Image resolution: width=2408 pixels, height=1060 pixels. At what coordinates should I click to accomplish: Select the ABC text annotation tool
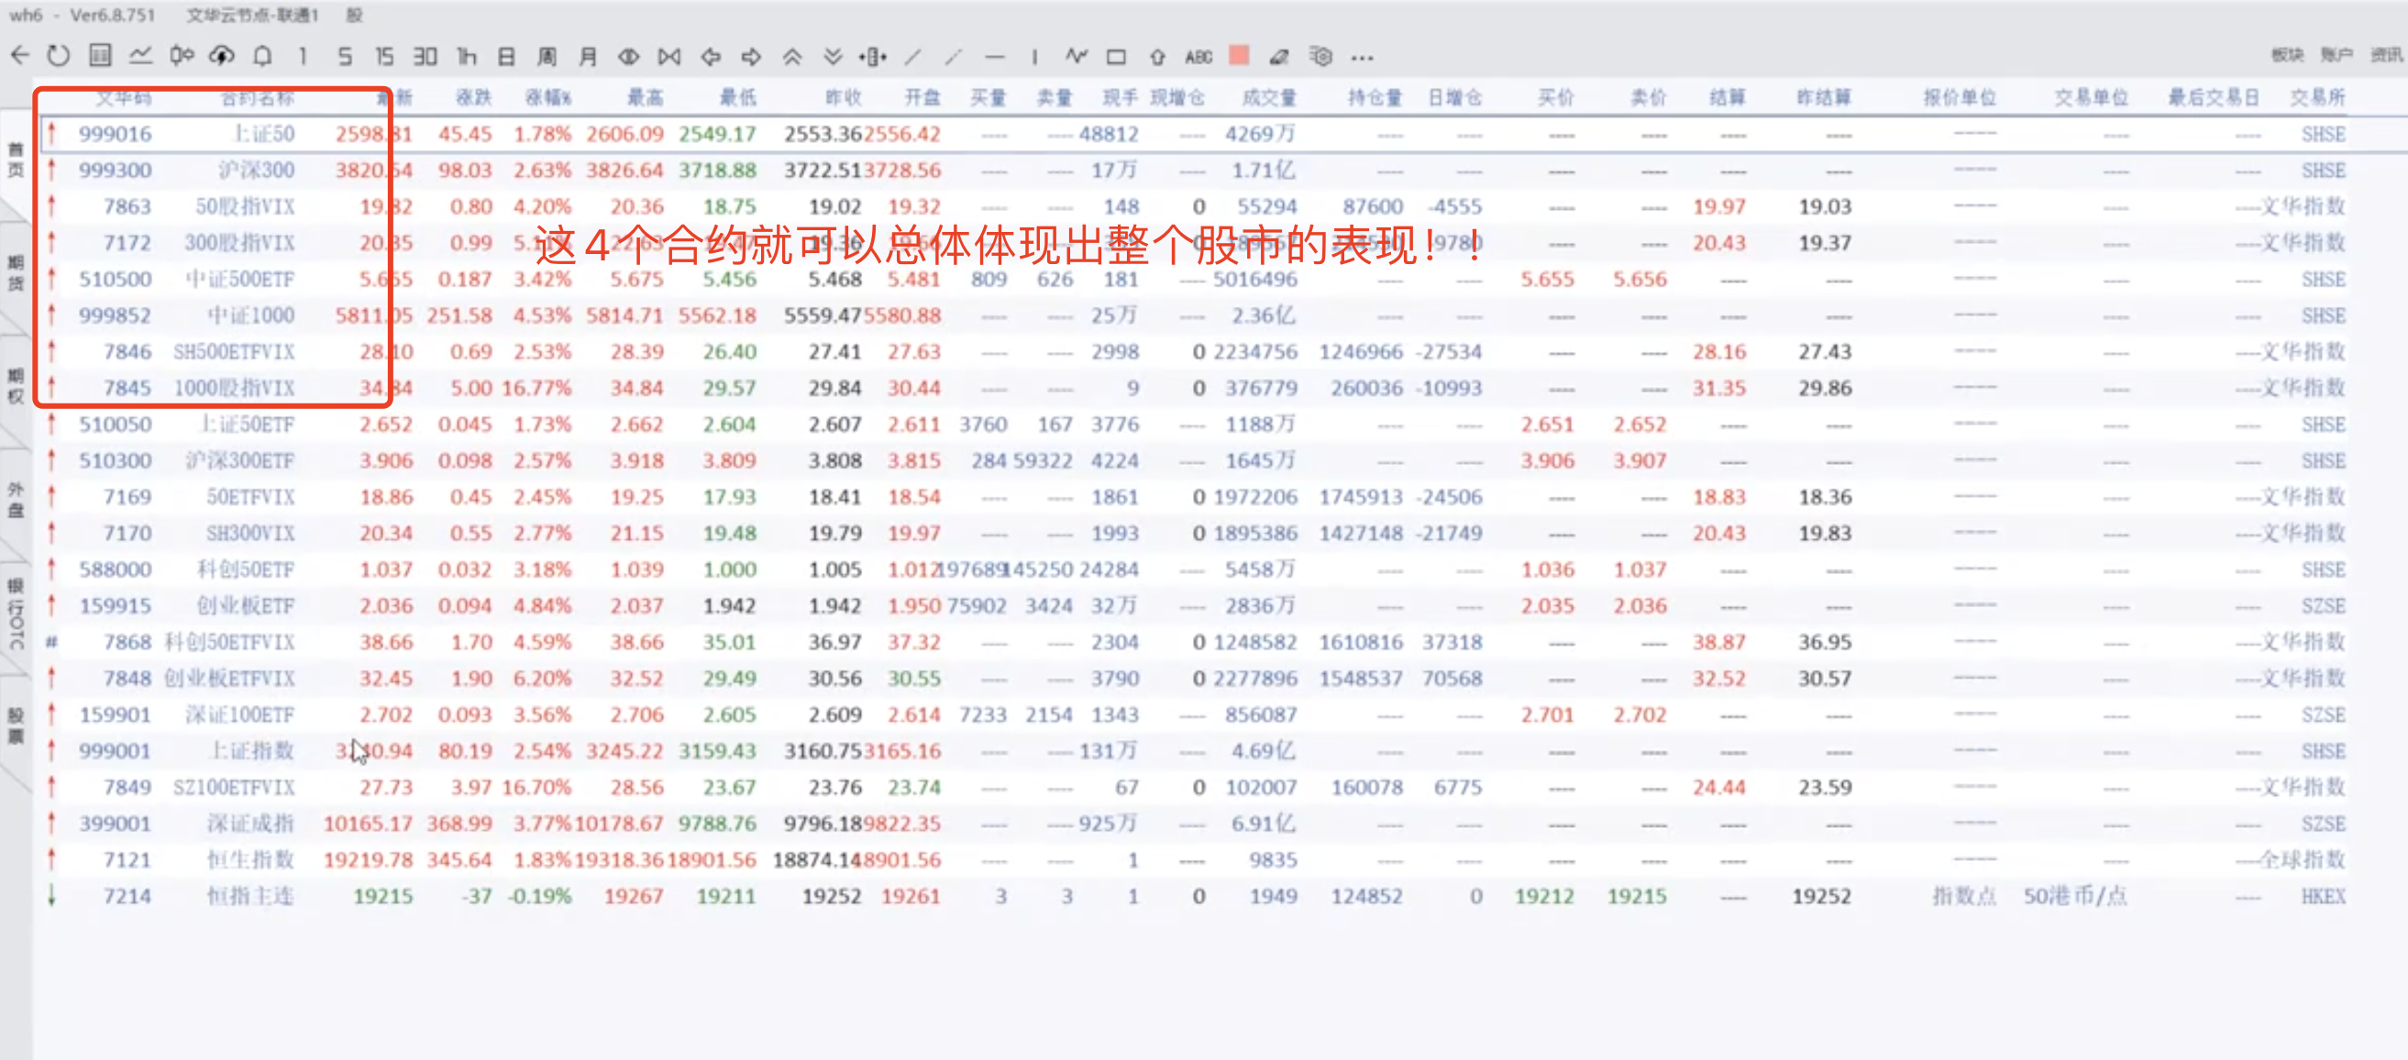[1198, 57]
